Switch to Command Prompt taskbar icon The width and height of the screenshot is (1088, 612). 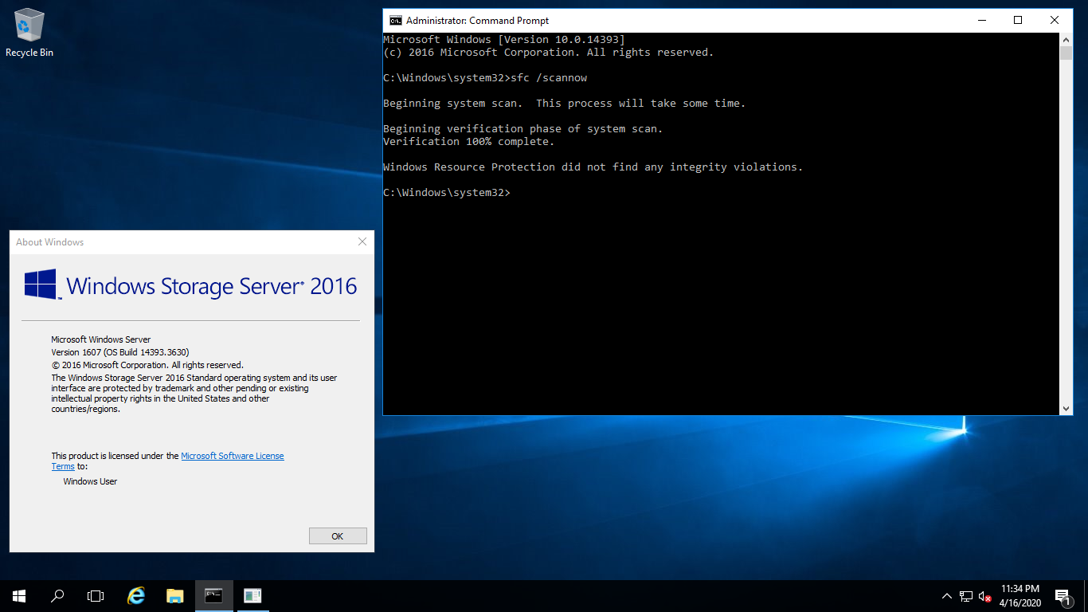pos(213,595)
